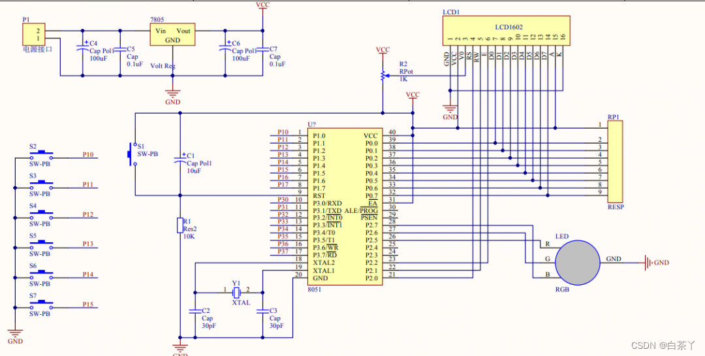Screen dimensions: 705x356
Task: Click the 7805 voltage regulator block
Action: tap(173, 35)
